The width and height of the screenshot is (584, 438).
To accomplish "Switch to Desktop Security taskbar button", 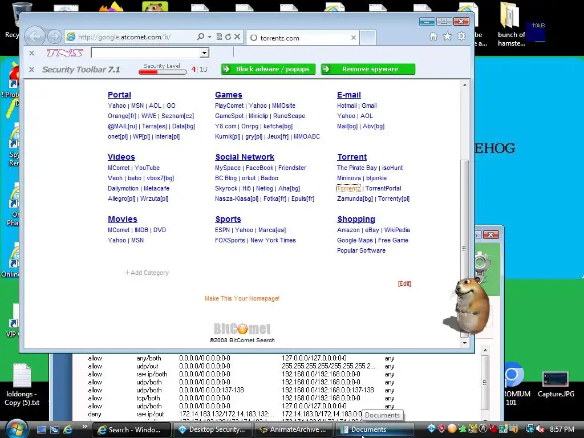I will tap(212, 429).
